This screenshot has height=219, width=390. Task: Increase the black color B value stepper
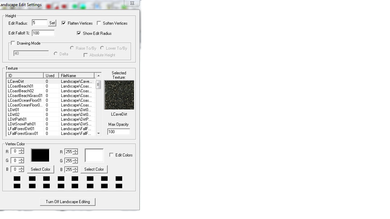(x=21, y=168)
